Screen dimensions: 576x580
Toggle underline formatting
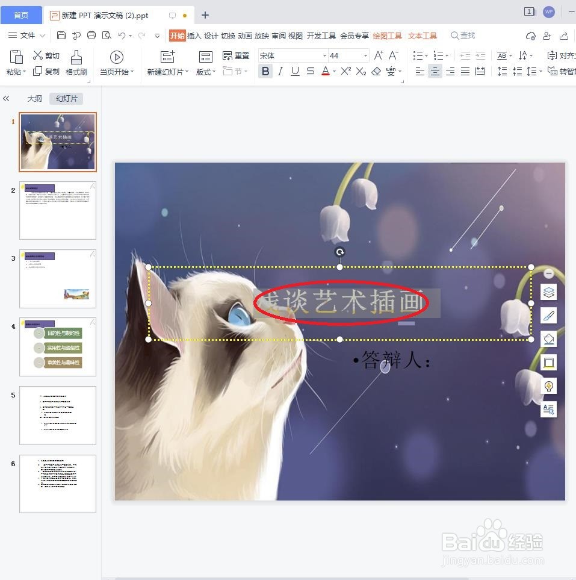(x=295, y=71)
